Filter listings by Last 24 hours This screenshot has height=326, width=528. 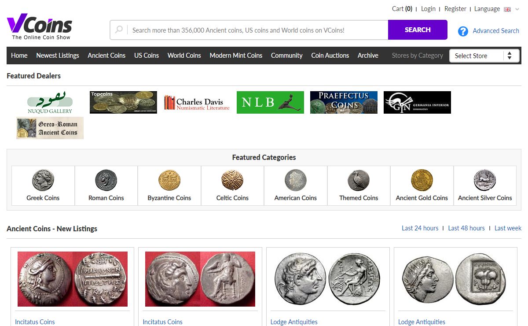coord(420,228)
